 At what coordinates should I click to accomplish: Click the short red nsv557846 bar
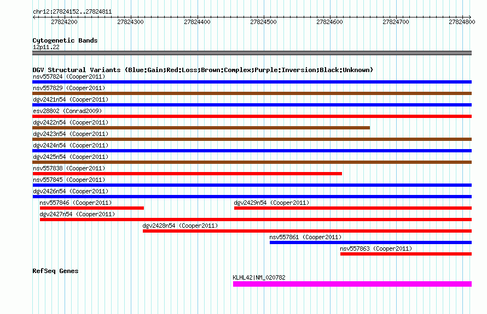pyautogui.click(x=91, y=208)
